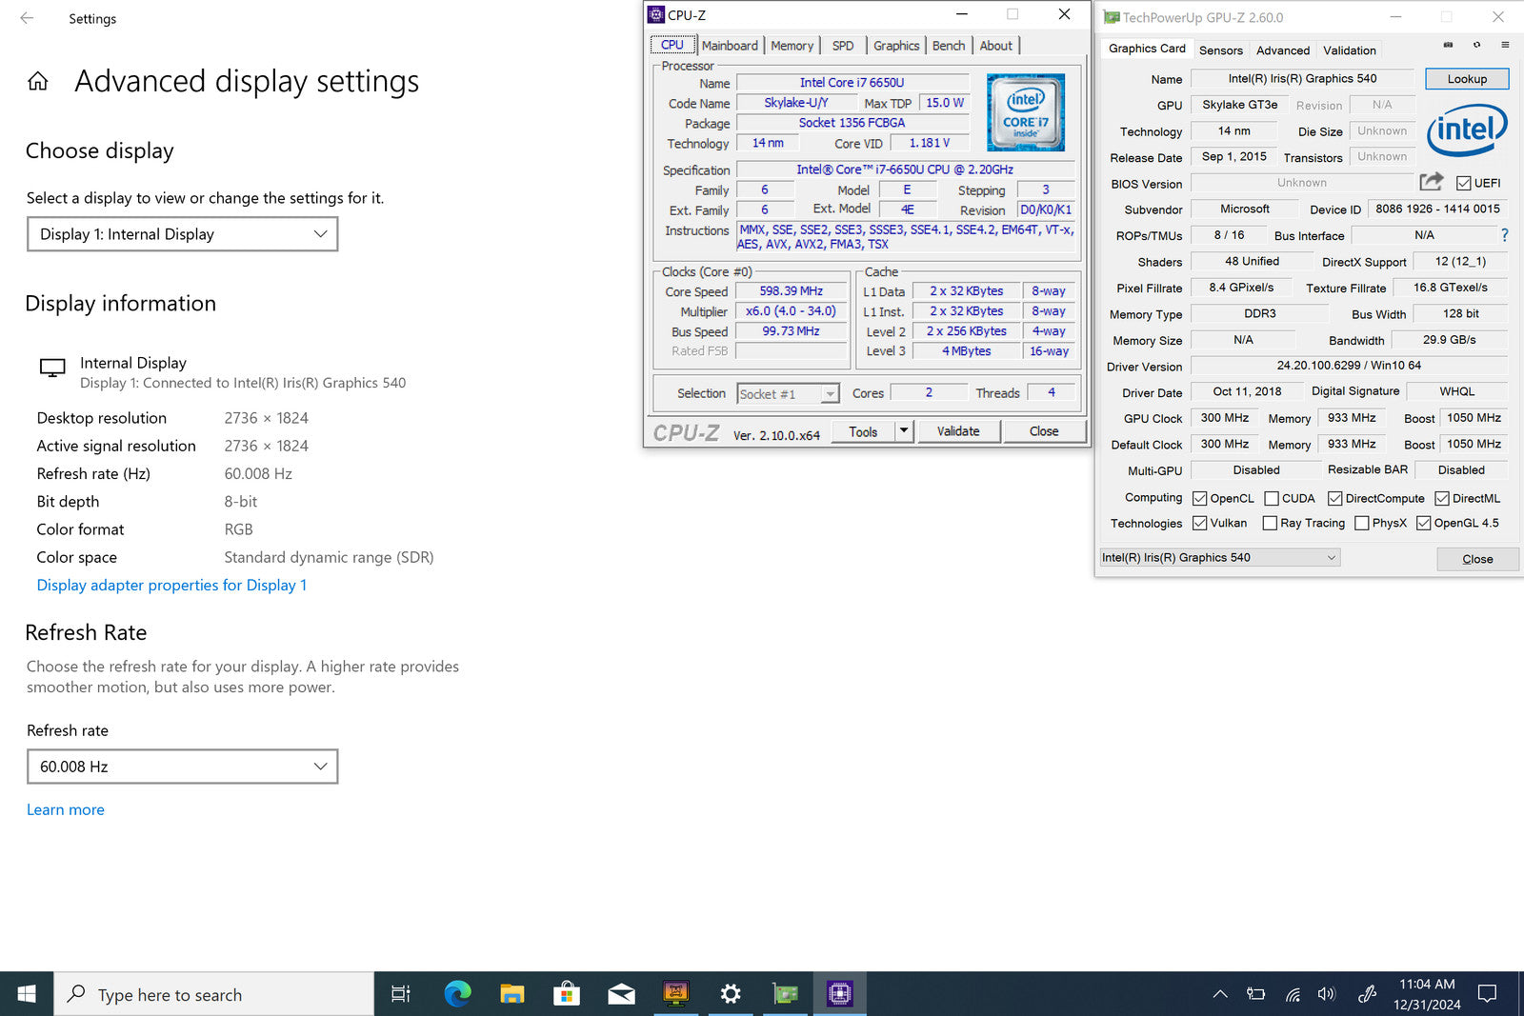Click the GPU-Z refresh icon
Viewport: 1524px width, 1016px height.
pyautogui.click(x=1476, y=45)
